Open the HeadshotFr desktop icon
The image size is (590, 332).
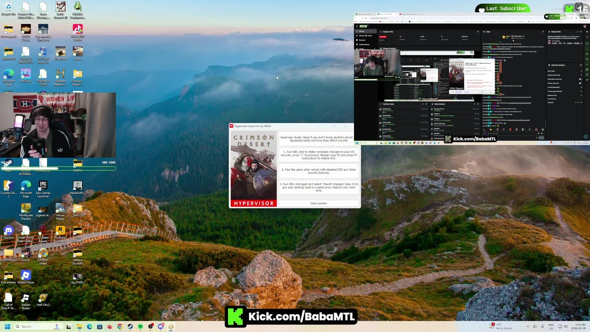(77, 188)
